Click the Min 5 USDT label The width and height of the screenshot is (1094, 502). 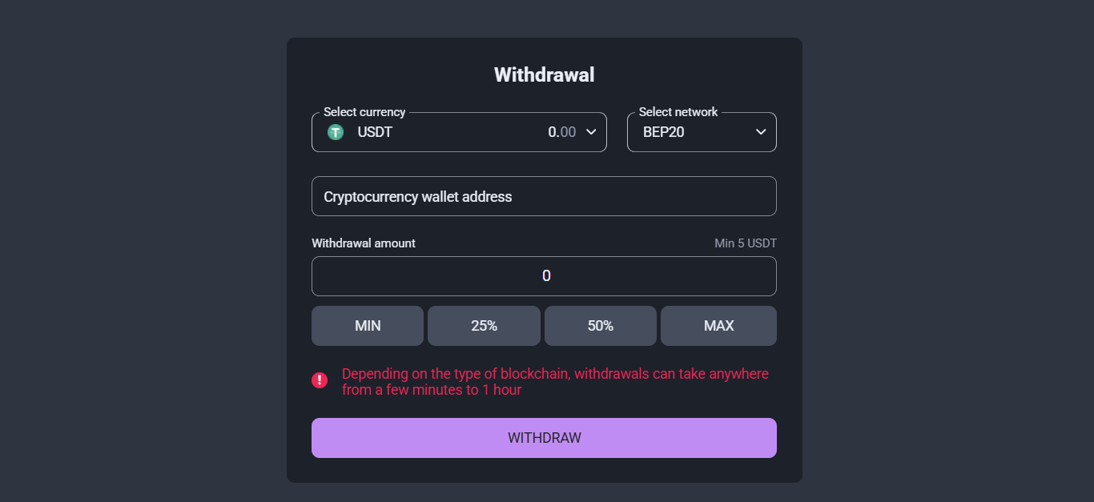745,243
